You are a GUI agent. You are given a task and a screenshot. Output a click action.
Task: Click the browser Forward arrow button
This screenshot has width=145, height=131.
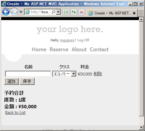14,12
